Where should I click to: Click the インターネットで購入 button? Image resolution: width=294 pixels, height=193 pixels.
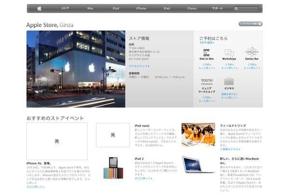tap(251, 24)
